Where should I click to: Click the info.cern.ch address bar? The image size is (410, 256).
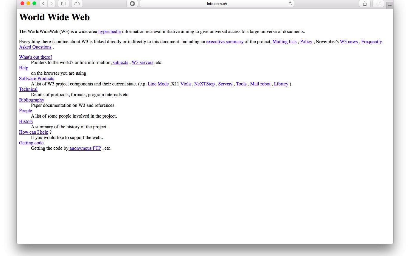click(217, 4)
